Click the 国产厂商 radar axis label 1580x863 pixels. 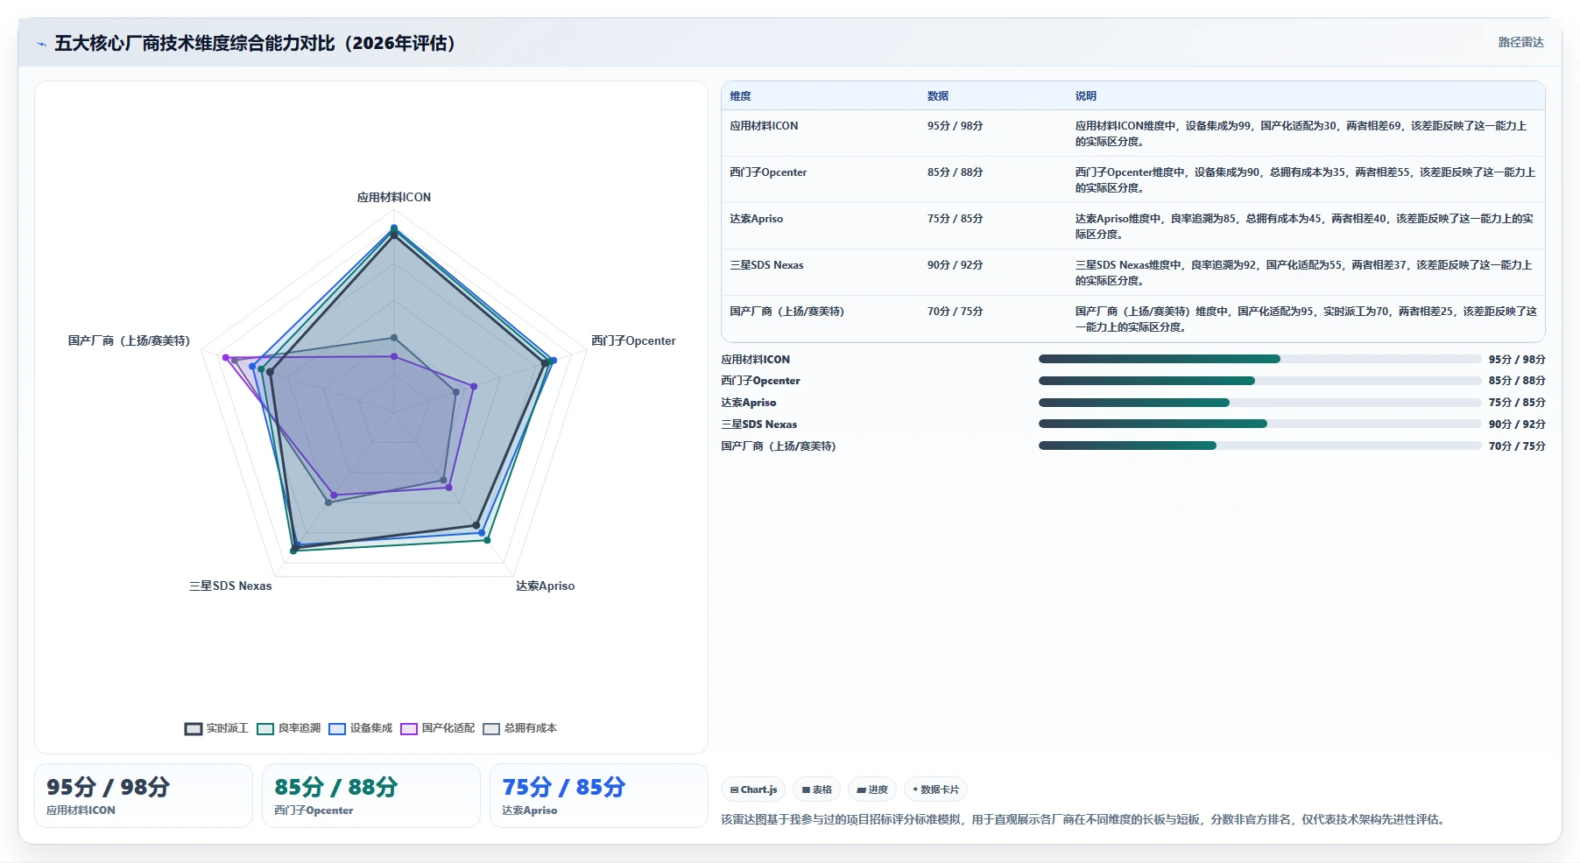click(129, 341)
